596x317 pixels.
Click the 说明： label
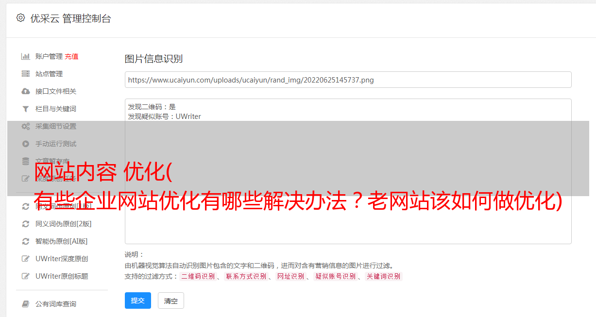[x=135, y=254]
